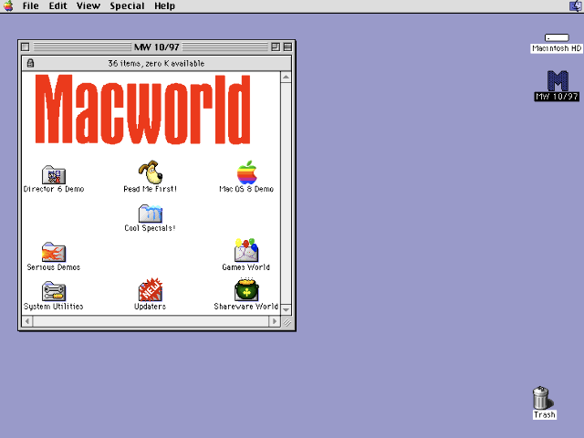Click the 'Games World' label
This screenshot has height=438, width=584.
pos(245,267)
